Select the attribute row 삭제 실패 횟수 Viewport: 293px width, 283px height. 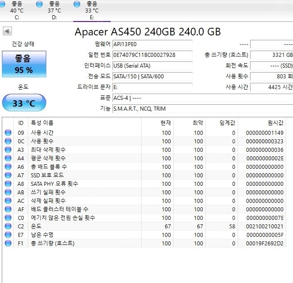144,201
